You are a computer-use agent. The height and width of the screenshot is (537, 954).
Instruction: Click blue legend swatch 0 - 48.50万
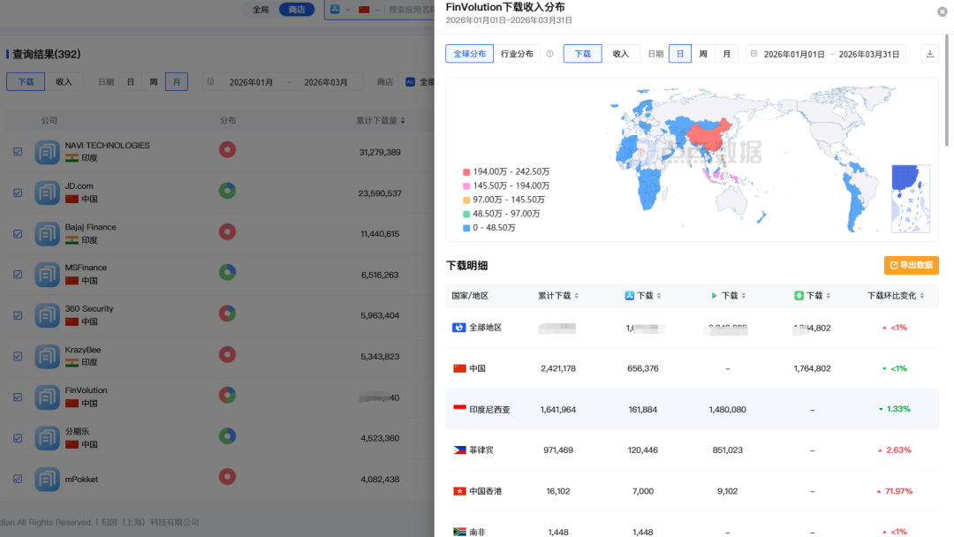coord(466,228)
